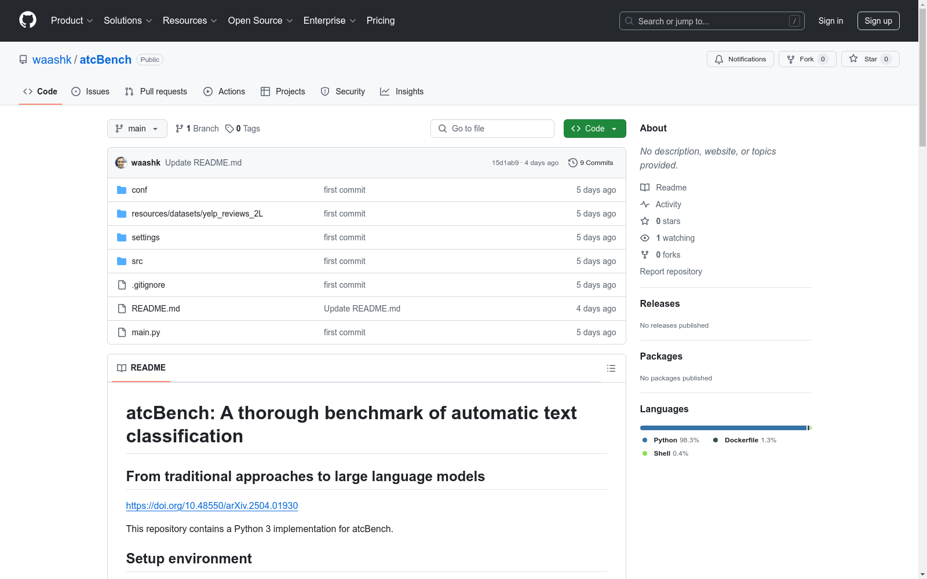Star the atcBench repository
Screen dimensions: 927x579
pos(870,59)
